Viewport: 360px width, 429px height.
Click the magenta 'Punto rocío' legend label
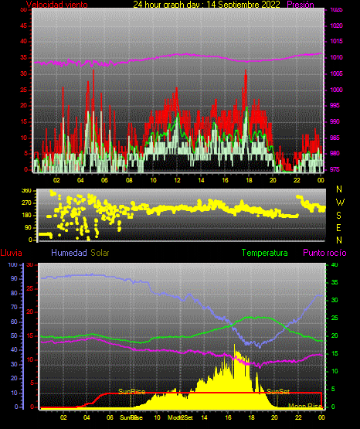(324, 253)
